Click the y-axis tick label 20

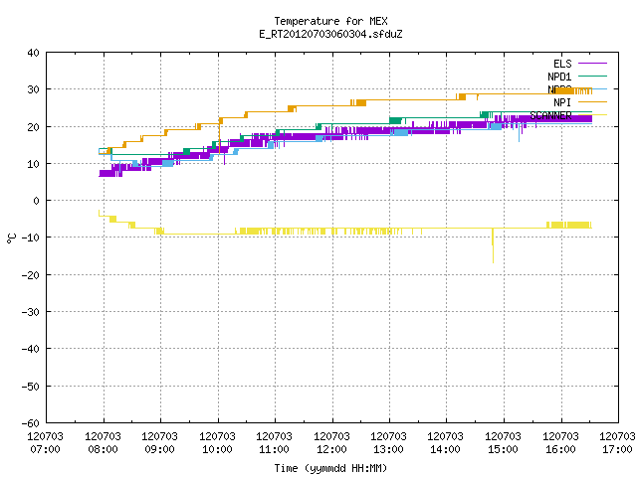pos(33,127)
